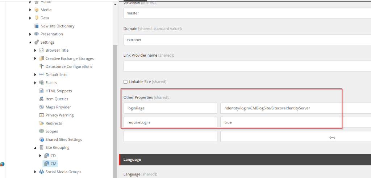The width and height of the screenshot is (371, 178).
Task: Click the Media folder icon
Action: pyautogui.click(x=36, y=10)
